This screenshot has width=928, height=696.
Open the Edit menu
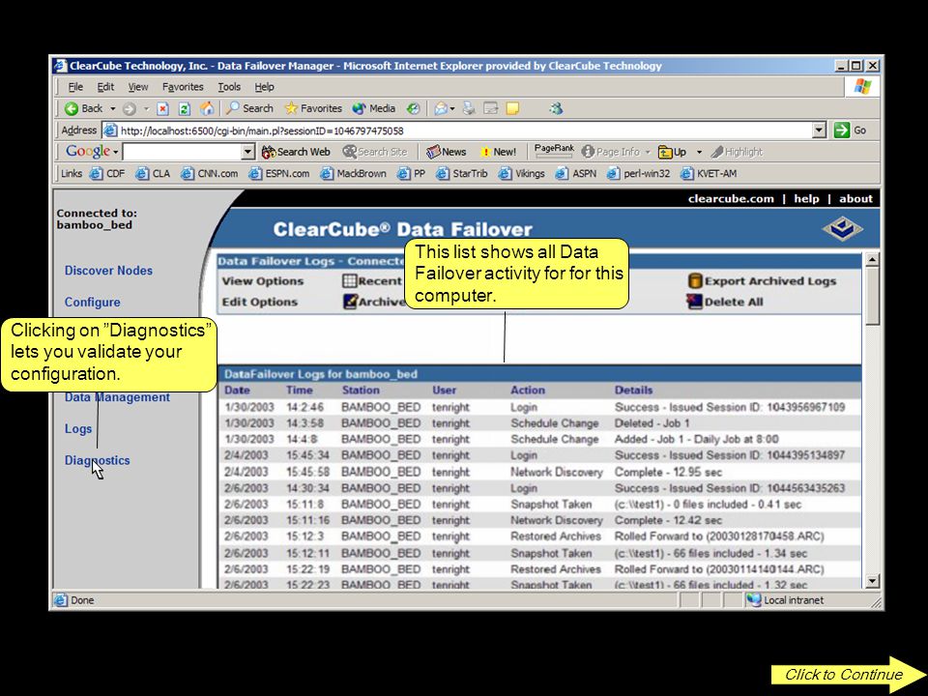coord(105,87)
